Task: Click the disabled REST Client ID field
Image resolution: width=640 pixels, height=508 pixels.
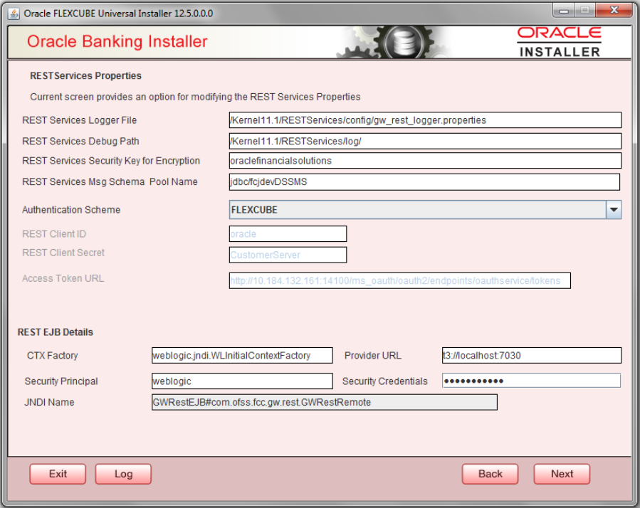Action: (288, 234)
